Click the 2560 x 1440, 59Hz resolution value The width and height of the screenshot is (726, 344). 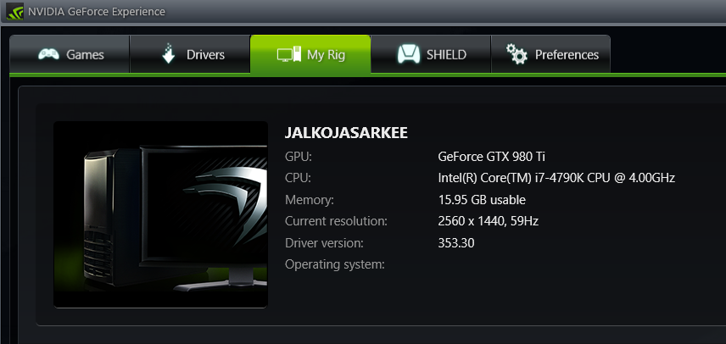pos(488,221)
